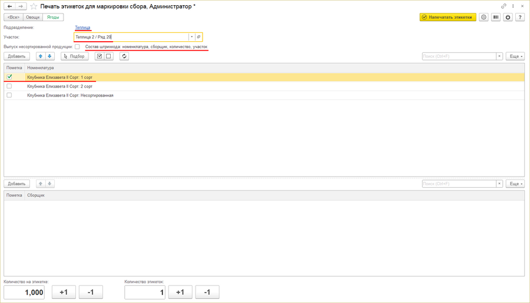
Task: Open Участок field linked item icon
Action: (199, 37)
